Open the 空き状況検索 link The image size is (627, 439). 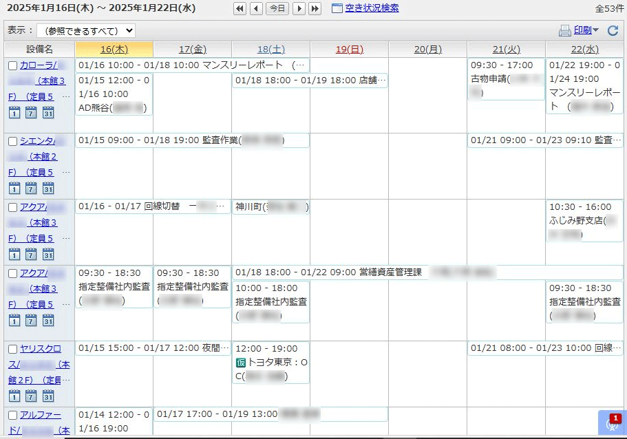coord(371,9)
